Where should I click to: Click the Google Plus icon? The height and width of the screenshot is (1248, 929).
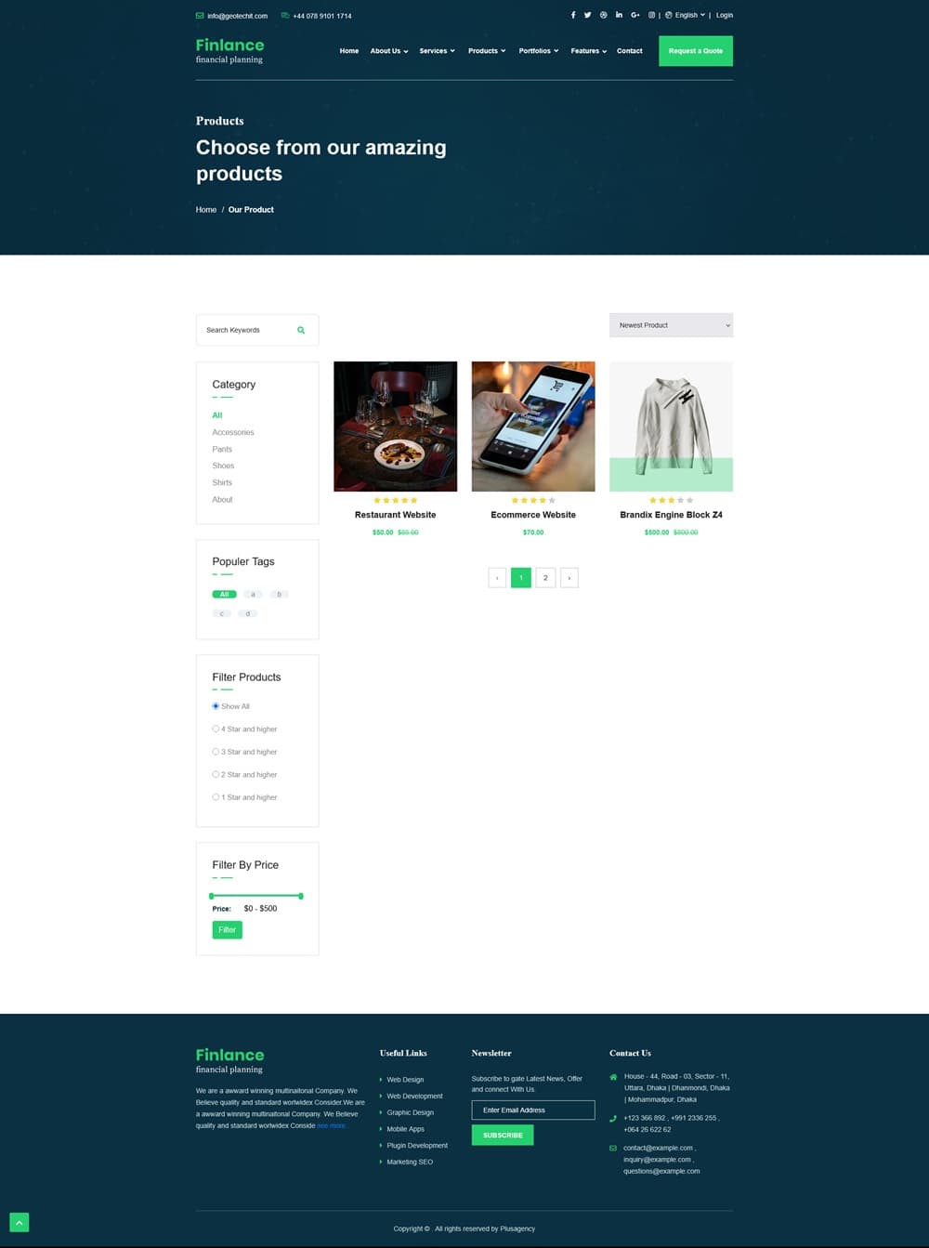[635, 15]
